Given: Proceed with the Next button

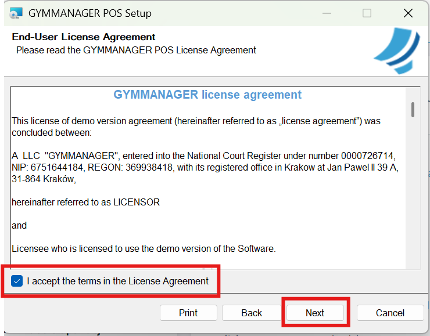Looking at the screenshot, I should click(x=315, y=313).
